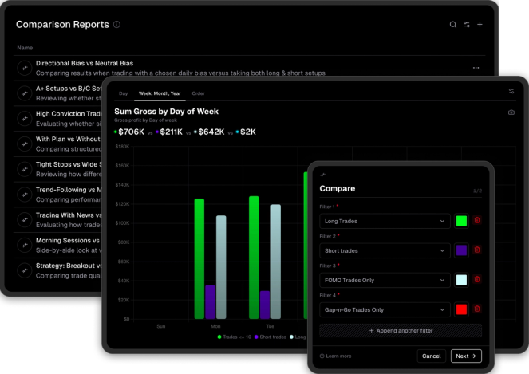The width and height of the screenshot is (529, 374).
Task: Open search in Comparison Reports header
Action: click(x=452, y=24)
